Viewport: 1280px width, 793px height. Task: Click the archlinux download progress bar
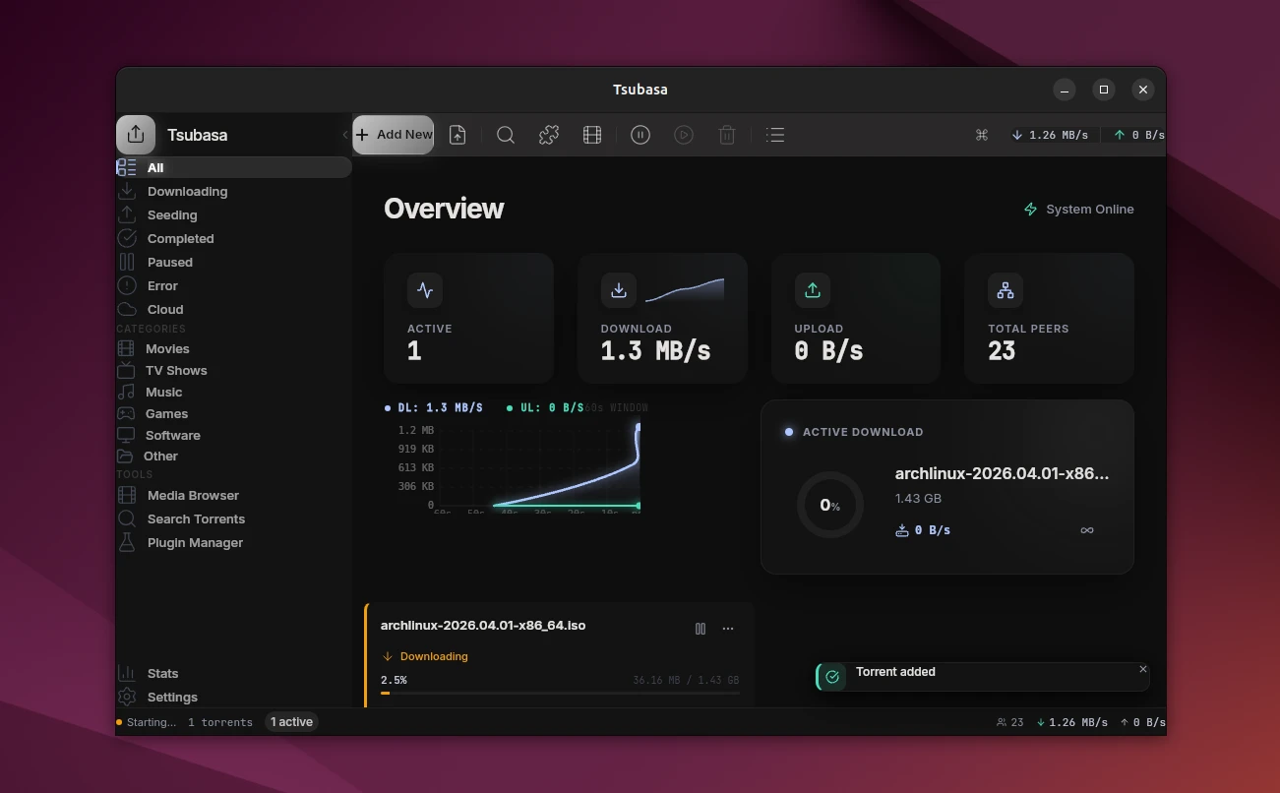click(560, 693)
